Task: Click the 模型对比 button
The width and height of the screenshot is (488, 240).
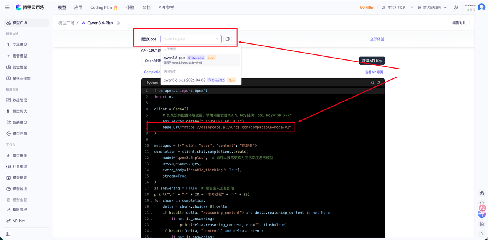Action: click(x=459, y=23)
